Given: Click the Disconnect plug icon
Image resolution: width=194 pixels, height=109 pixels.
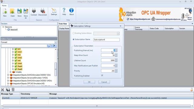Looking at the screenshot, I should tap(42, 11).
